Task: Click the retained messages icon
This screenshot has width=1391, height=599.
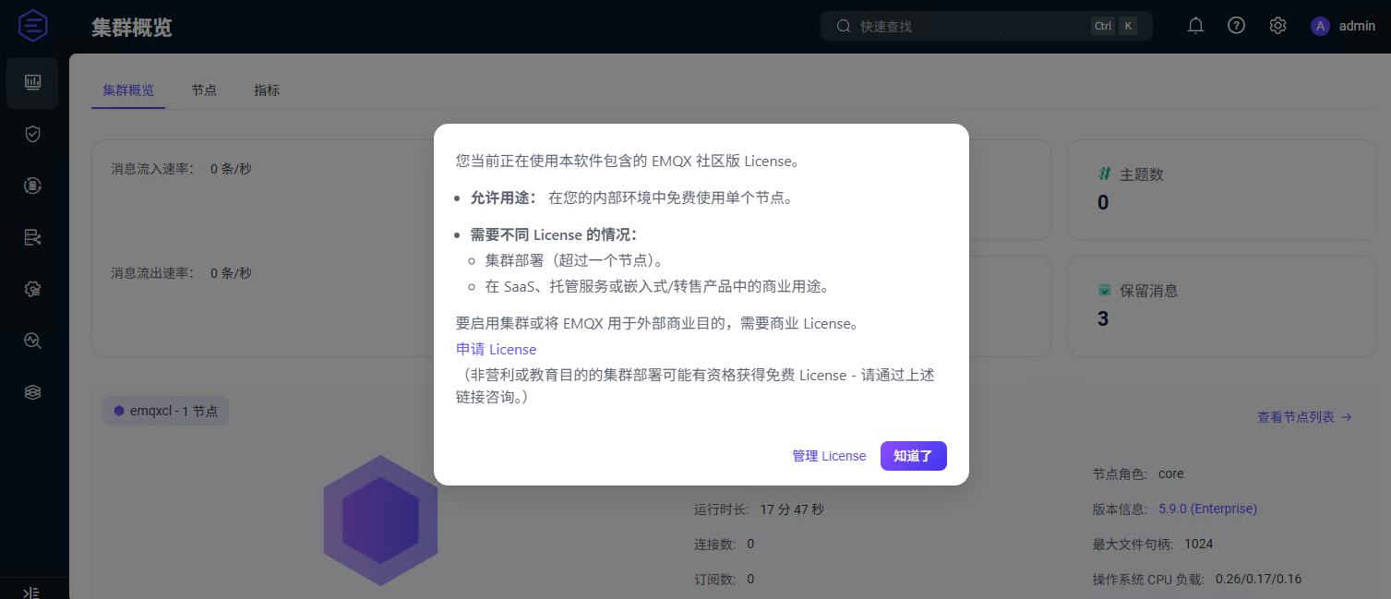Action: pyautogui.click(x=1104, y=290)
